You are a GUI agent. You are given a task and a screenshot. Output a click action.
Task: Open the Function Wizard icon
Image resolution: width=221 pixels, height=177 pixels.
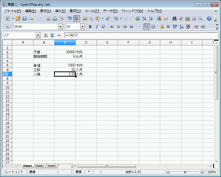pos(46,35)
